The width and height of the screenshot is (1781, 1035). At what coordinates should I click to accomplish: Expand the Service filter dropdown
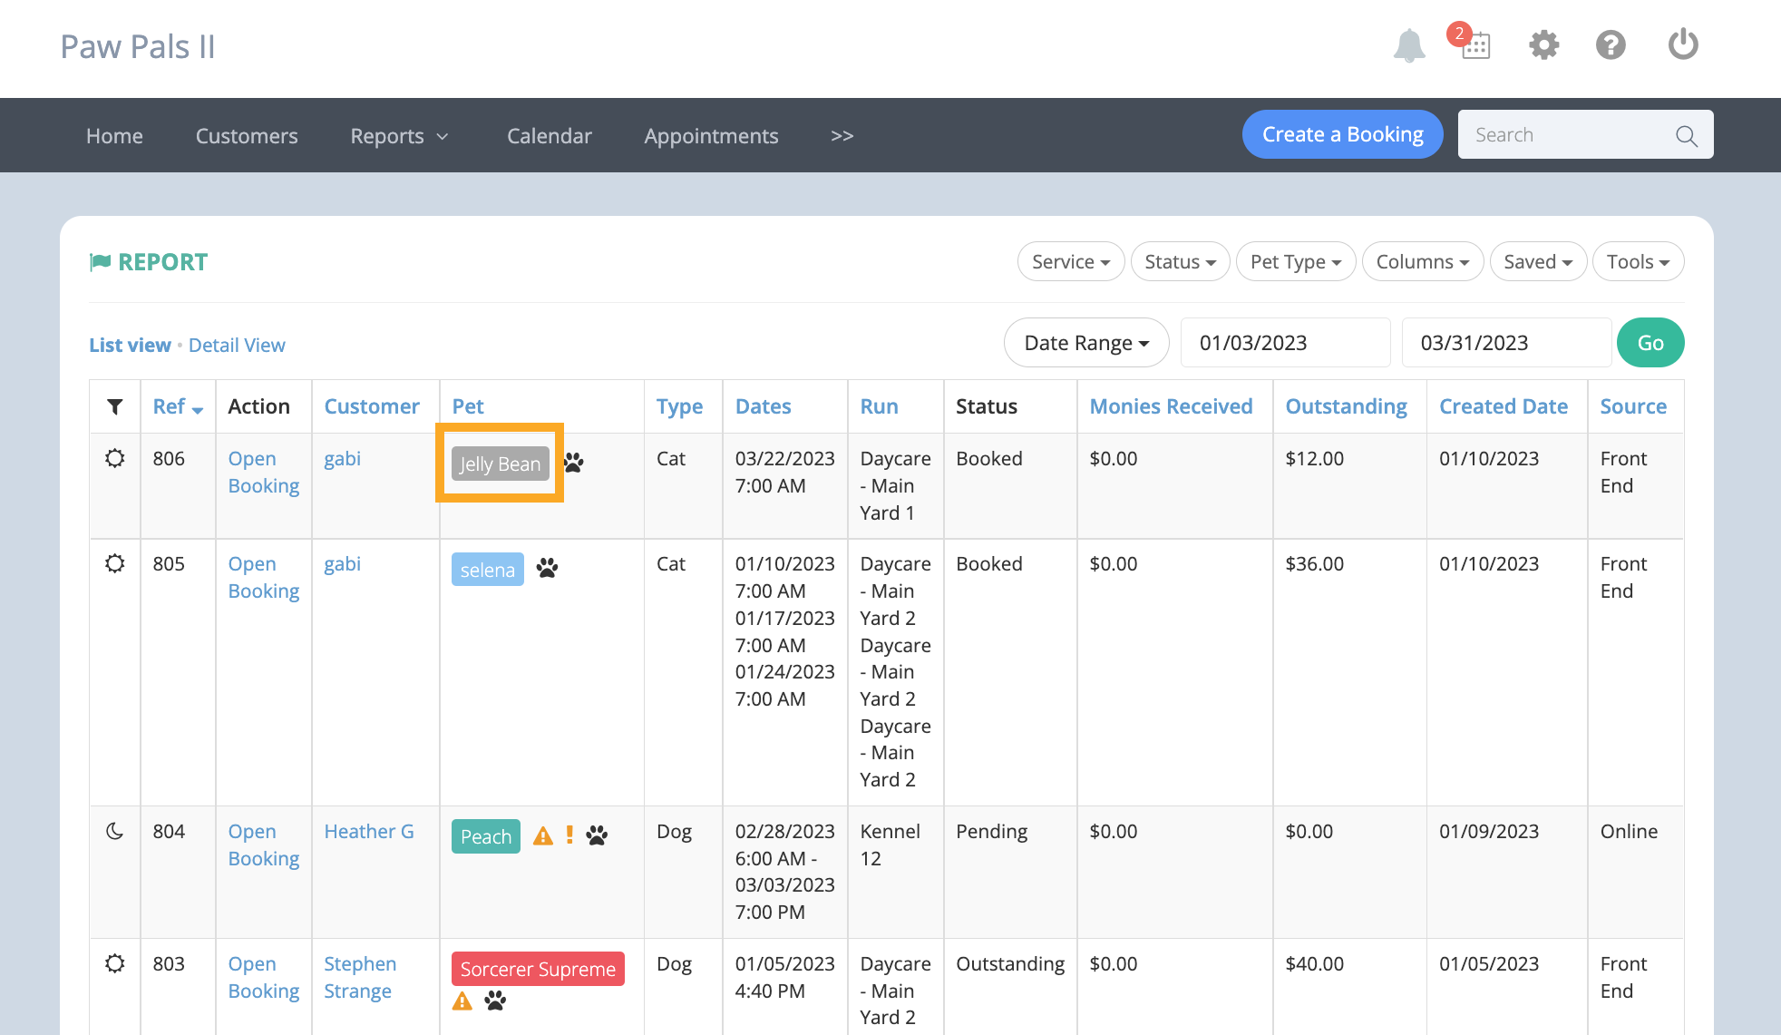point(1071,261)
